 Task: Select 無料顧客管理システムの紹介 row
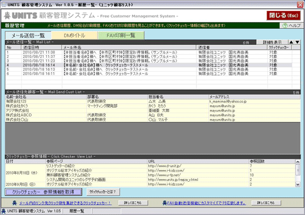(x=170, y=175)
